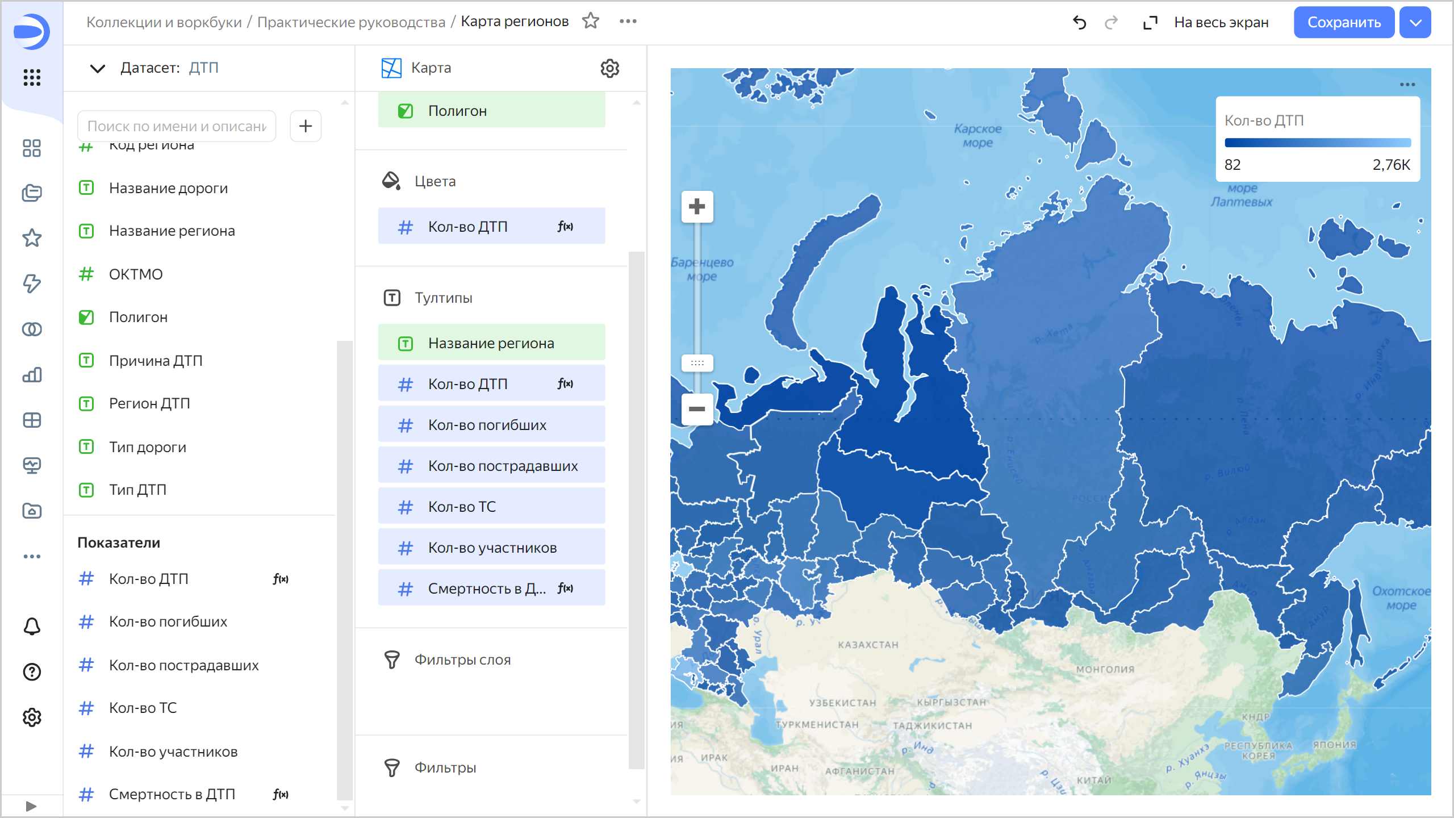Viewport: 1454px width, 818px height.
Task: Open the help question-mark icon in the sidebar
Action: pos(32,672)
